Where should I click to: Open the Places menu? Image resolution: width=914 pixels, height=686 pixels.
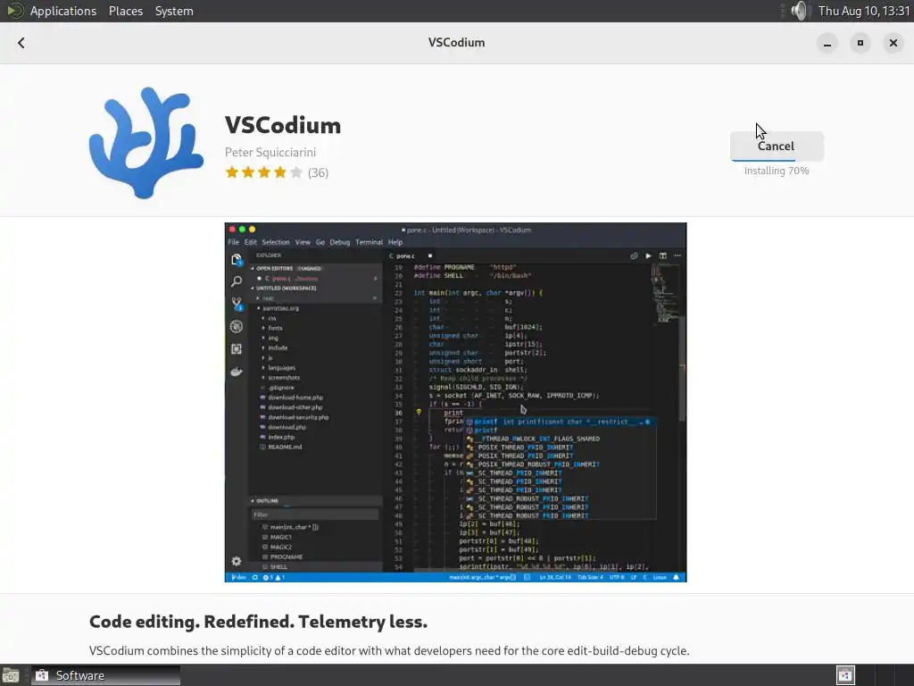(126, 11)
